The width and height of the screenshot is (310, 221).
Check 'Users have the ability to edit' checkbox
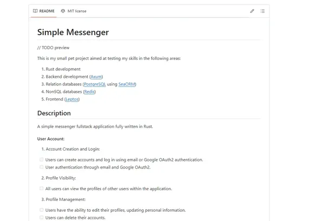(x=41, y=210)
